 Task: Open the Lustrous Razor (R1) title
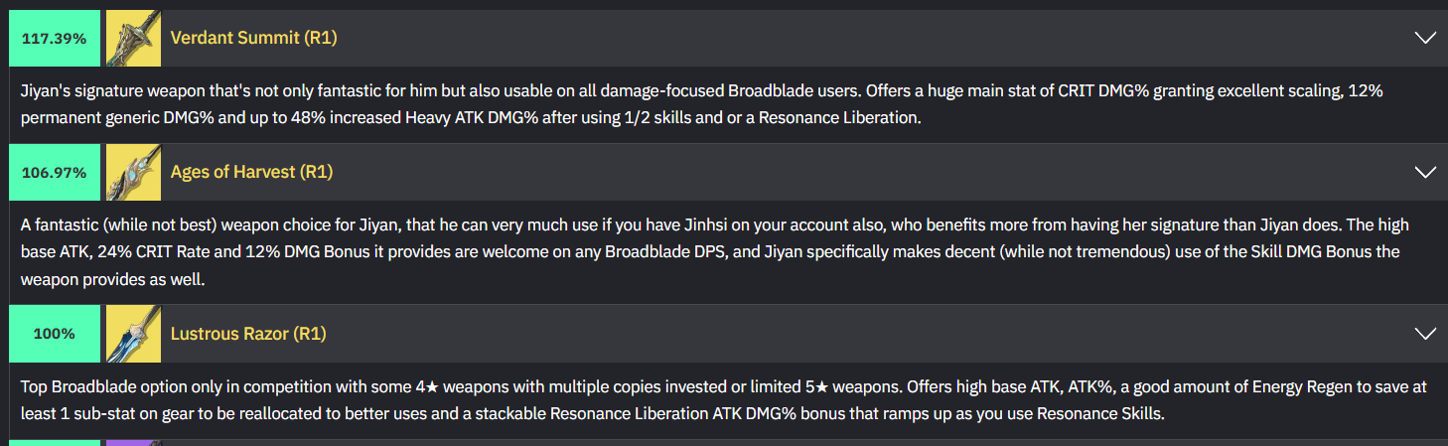coord(248,333)
